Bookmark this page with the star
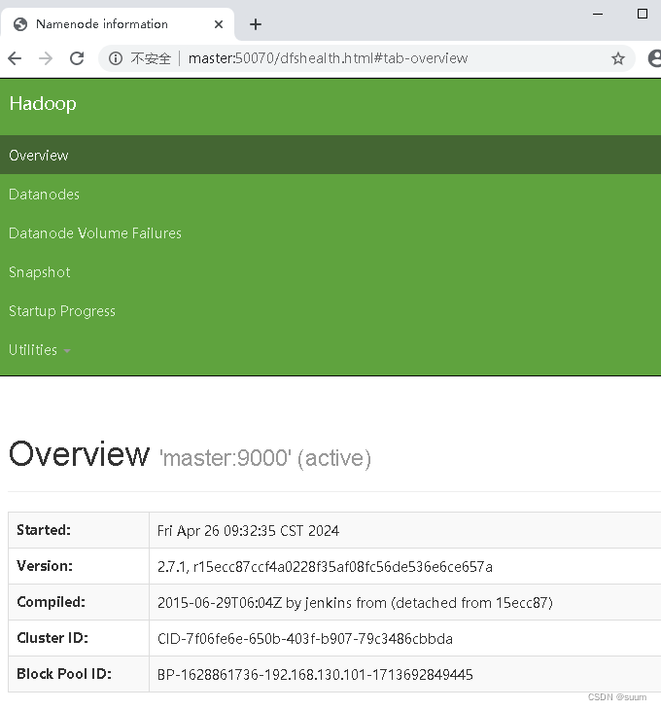The height and width of the screenshot is (710, 661). coord(618,58)
